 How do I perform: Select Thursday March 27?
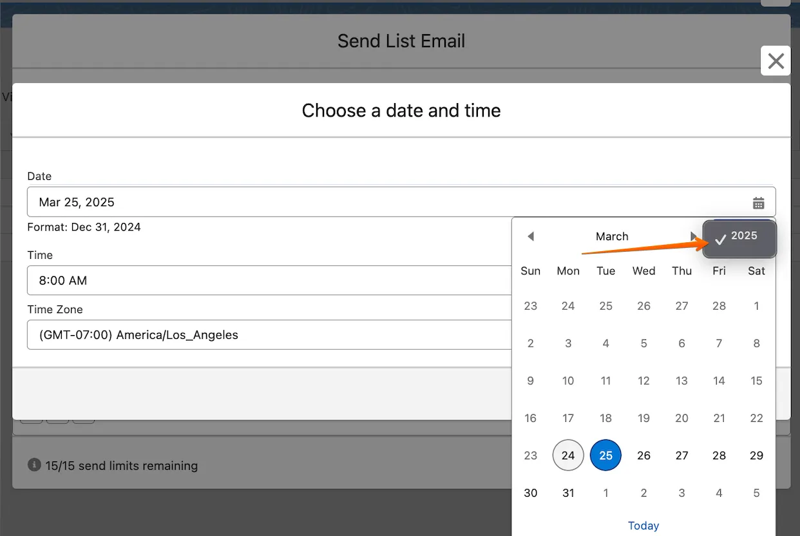pos(681,455)
